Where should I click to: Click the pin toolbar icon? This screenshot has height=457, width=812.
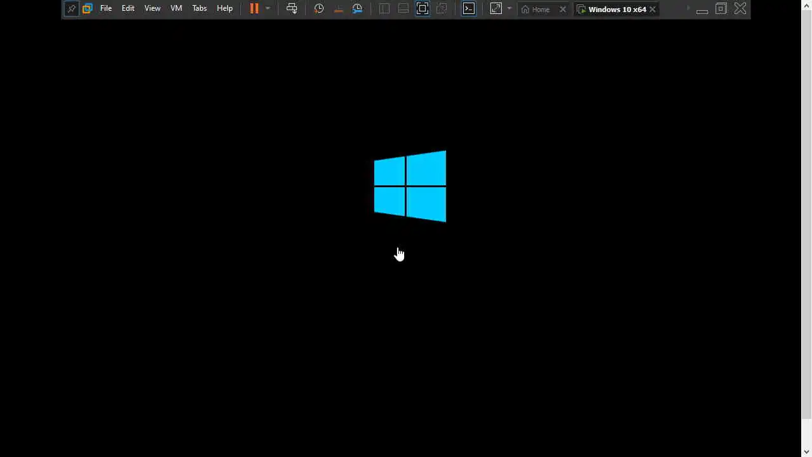pos(72,9)
